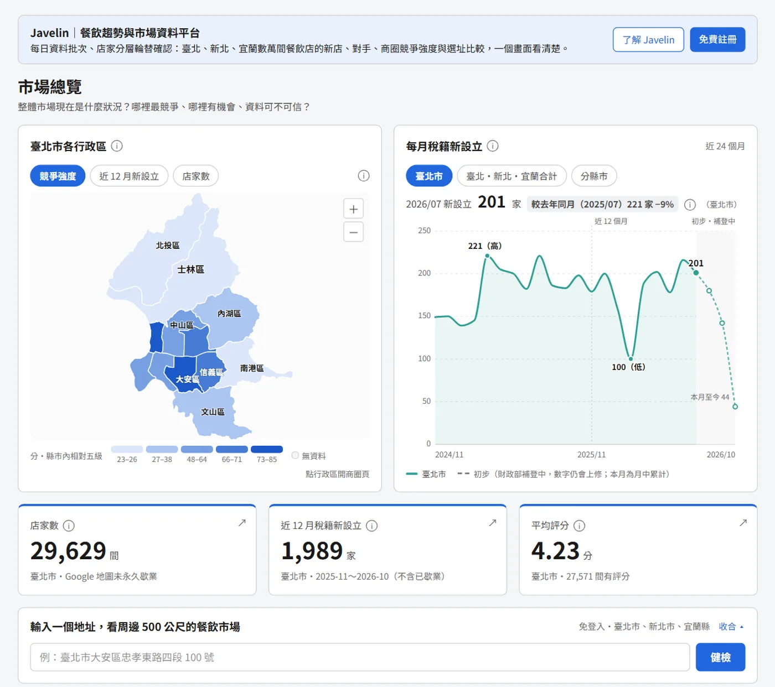Click info icon at map tab row's right end
Viewport: 775px width, 687px height.
pos(364,176)
